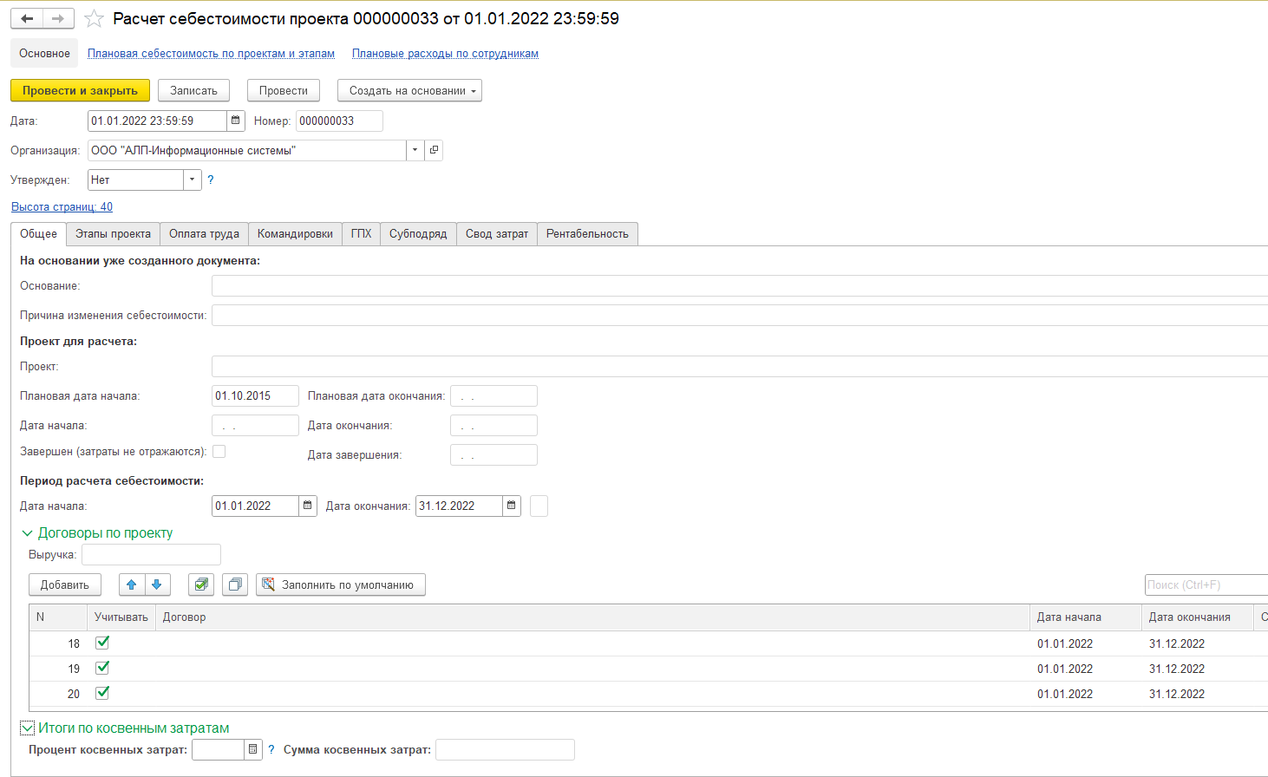This screenshot has height=777, width=1268.
Task: Click the small square button after Дата окончания
Action: tap(539, 506)
